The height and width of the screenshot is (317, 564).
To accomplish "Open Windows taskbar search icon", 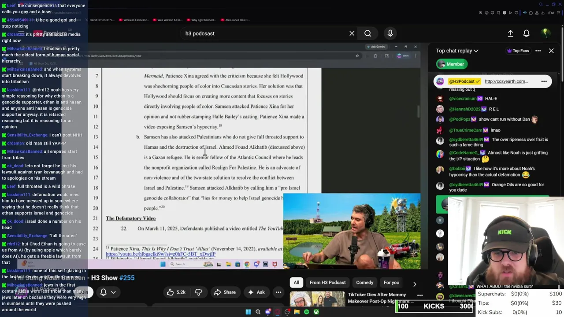I will pyautogui.click(x=258, y=312).
